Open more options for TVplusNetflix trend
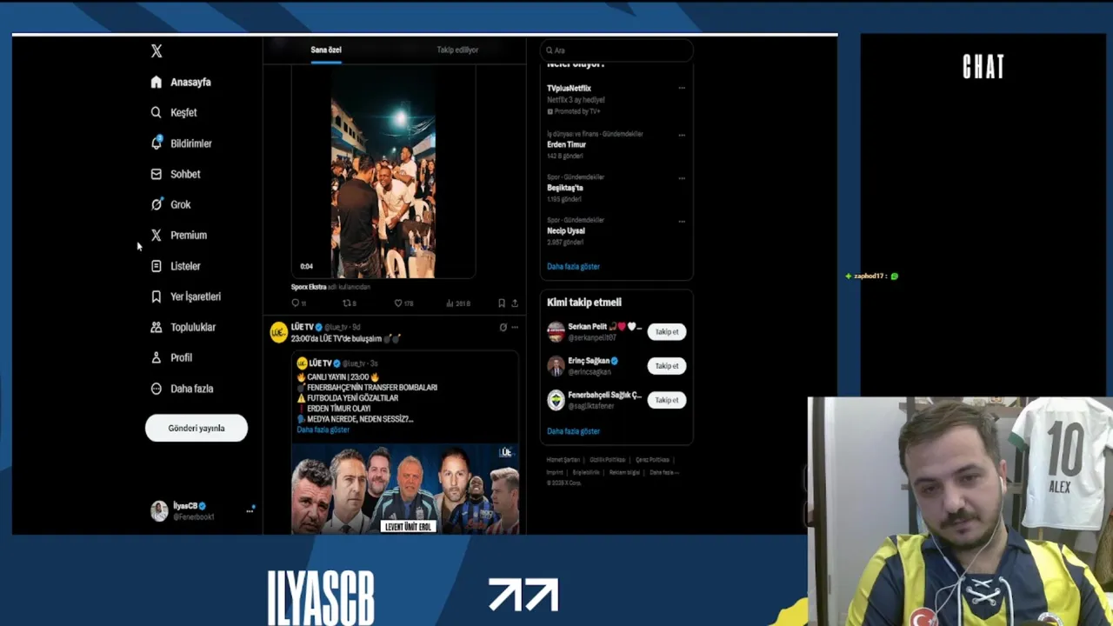This screenshot has height=626, width=1113. (682, 88)
